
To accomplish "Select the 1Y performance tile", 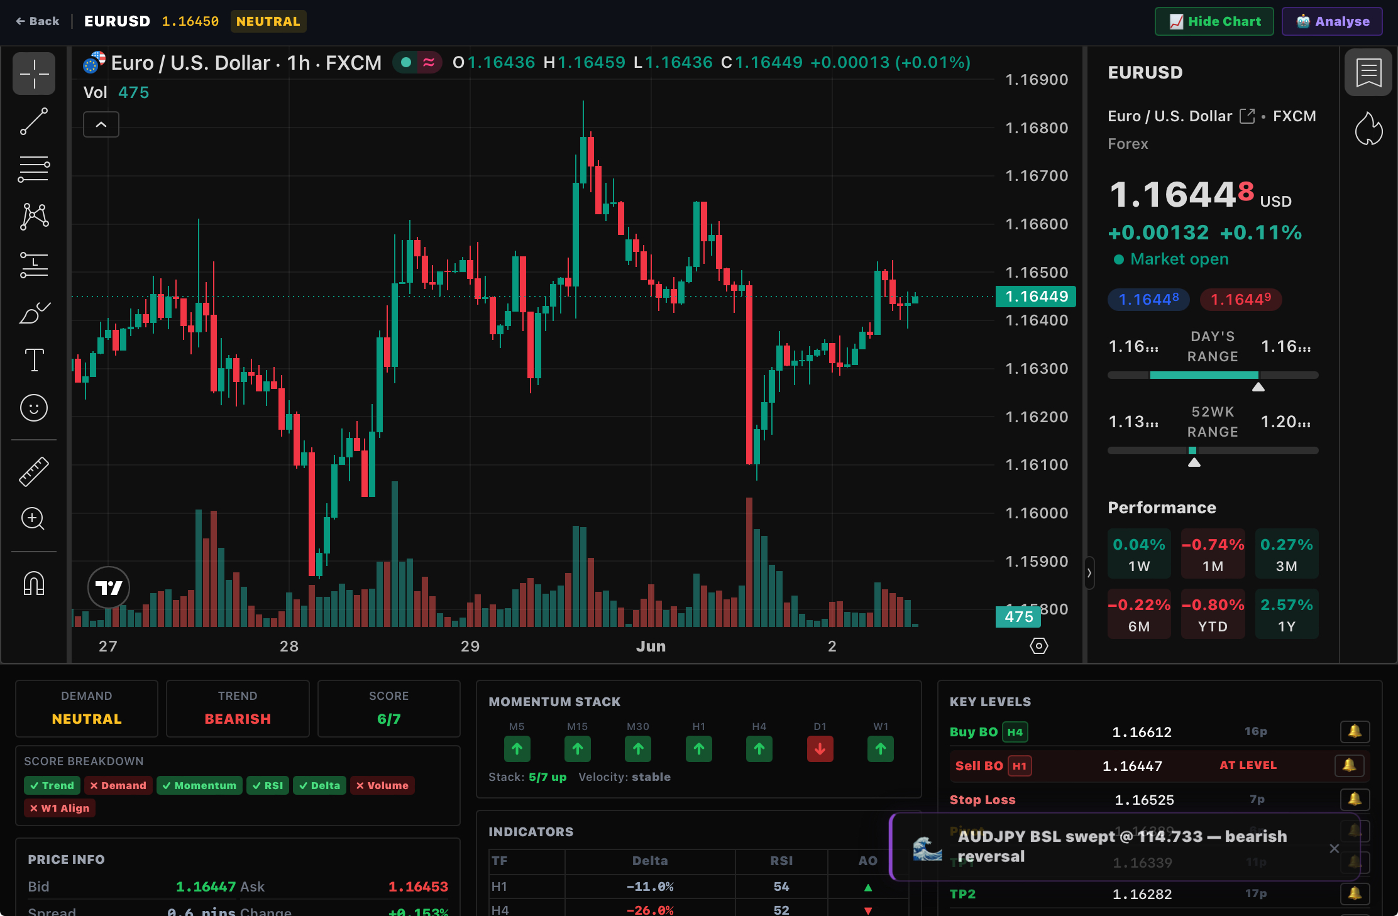I will 1286,614.
